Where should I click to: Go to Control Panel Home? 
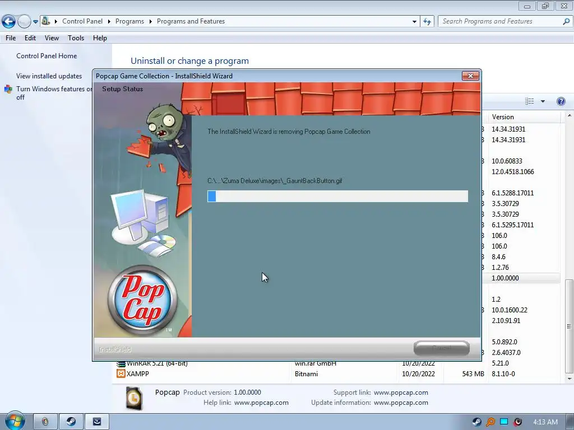click(47, 56)
